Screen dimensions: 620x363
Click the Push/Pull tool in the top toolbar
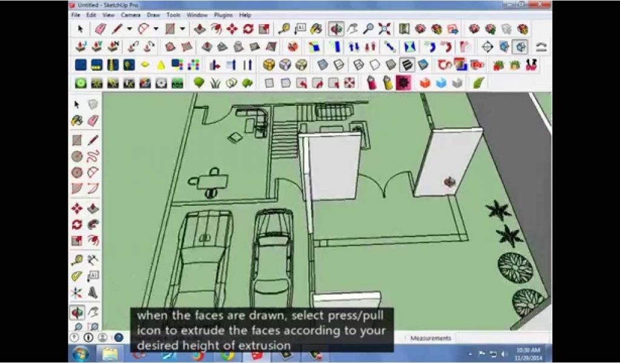point(200,28)
